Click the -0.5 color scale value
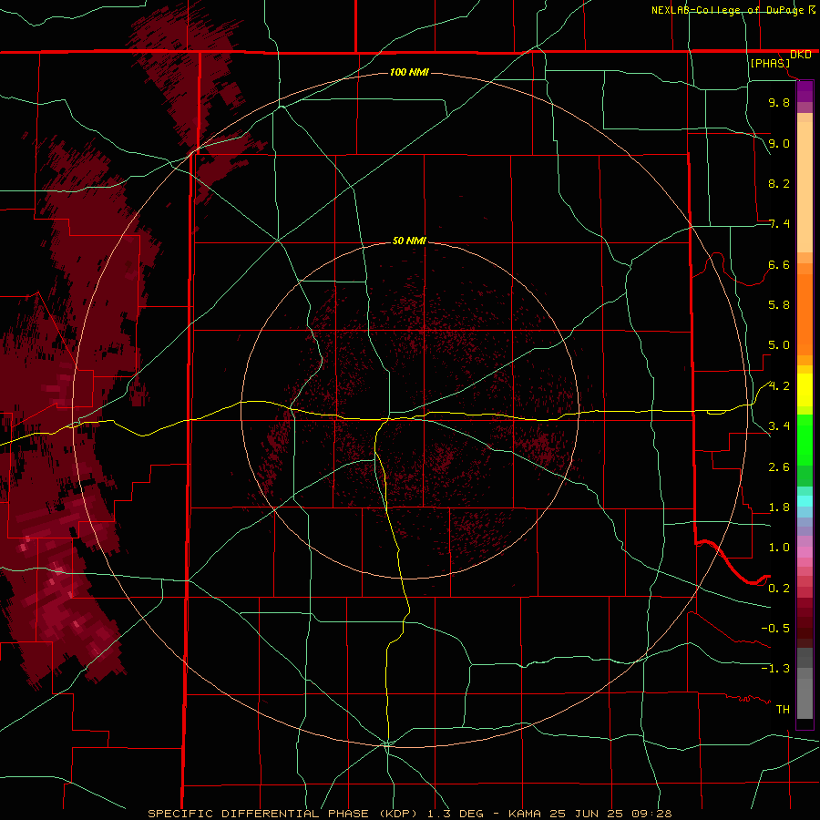820x820 pixels. click(775, 629)
